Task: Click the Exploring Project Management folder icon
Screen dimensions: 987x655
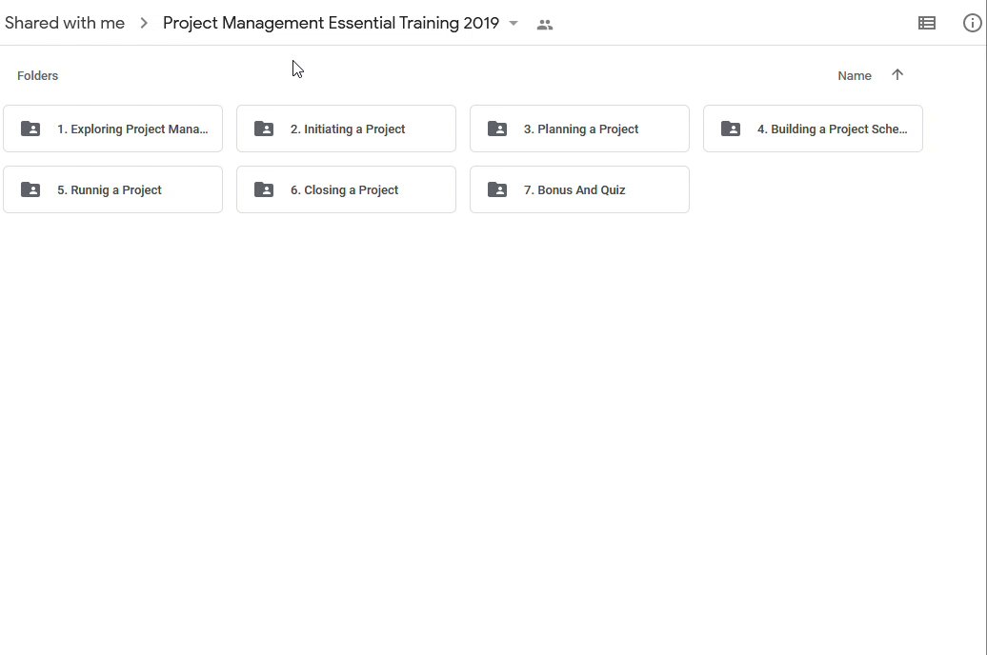Action: (30, 129)
